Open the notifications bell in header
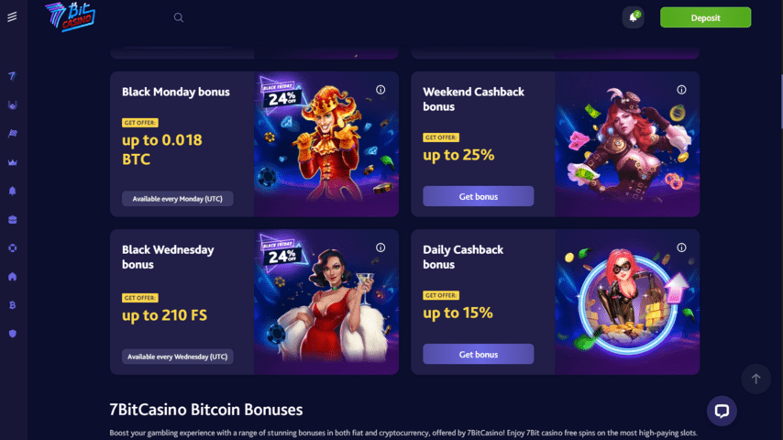The height and width of the screenshot is (440, 783). (633, 17)
